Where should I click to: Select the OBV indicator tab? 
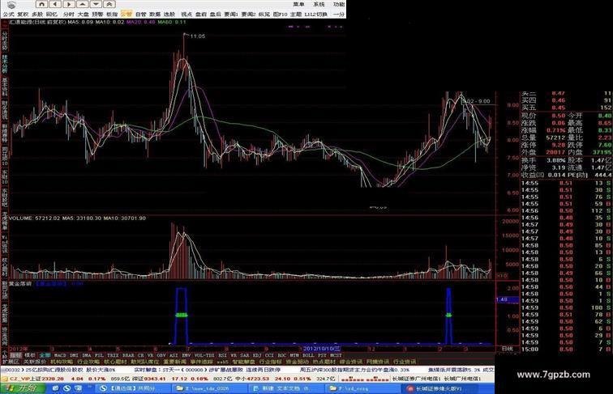pyautogui.click(x=161, y=356)
